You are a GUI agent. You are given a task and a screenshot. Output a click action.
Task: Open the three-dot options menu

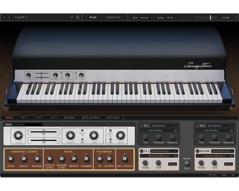pyautogui.click(x=236, y=18)
